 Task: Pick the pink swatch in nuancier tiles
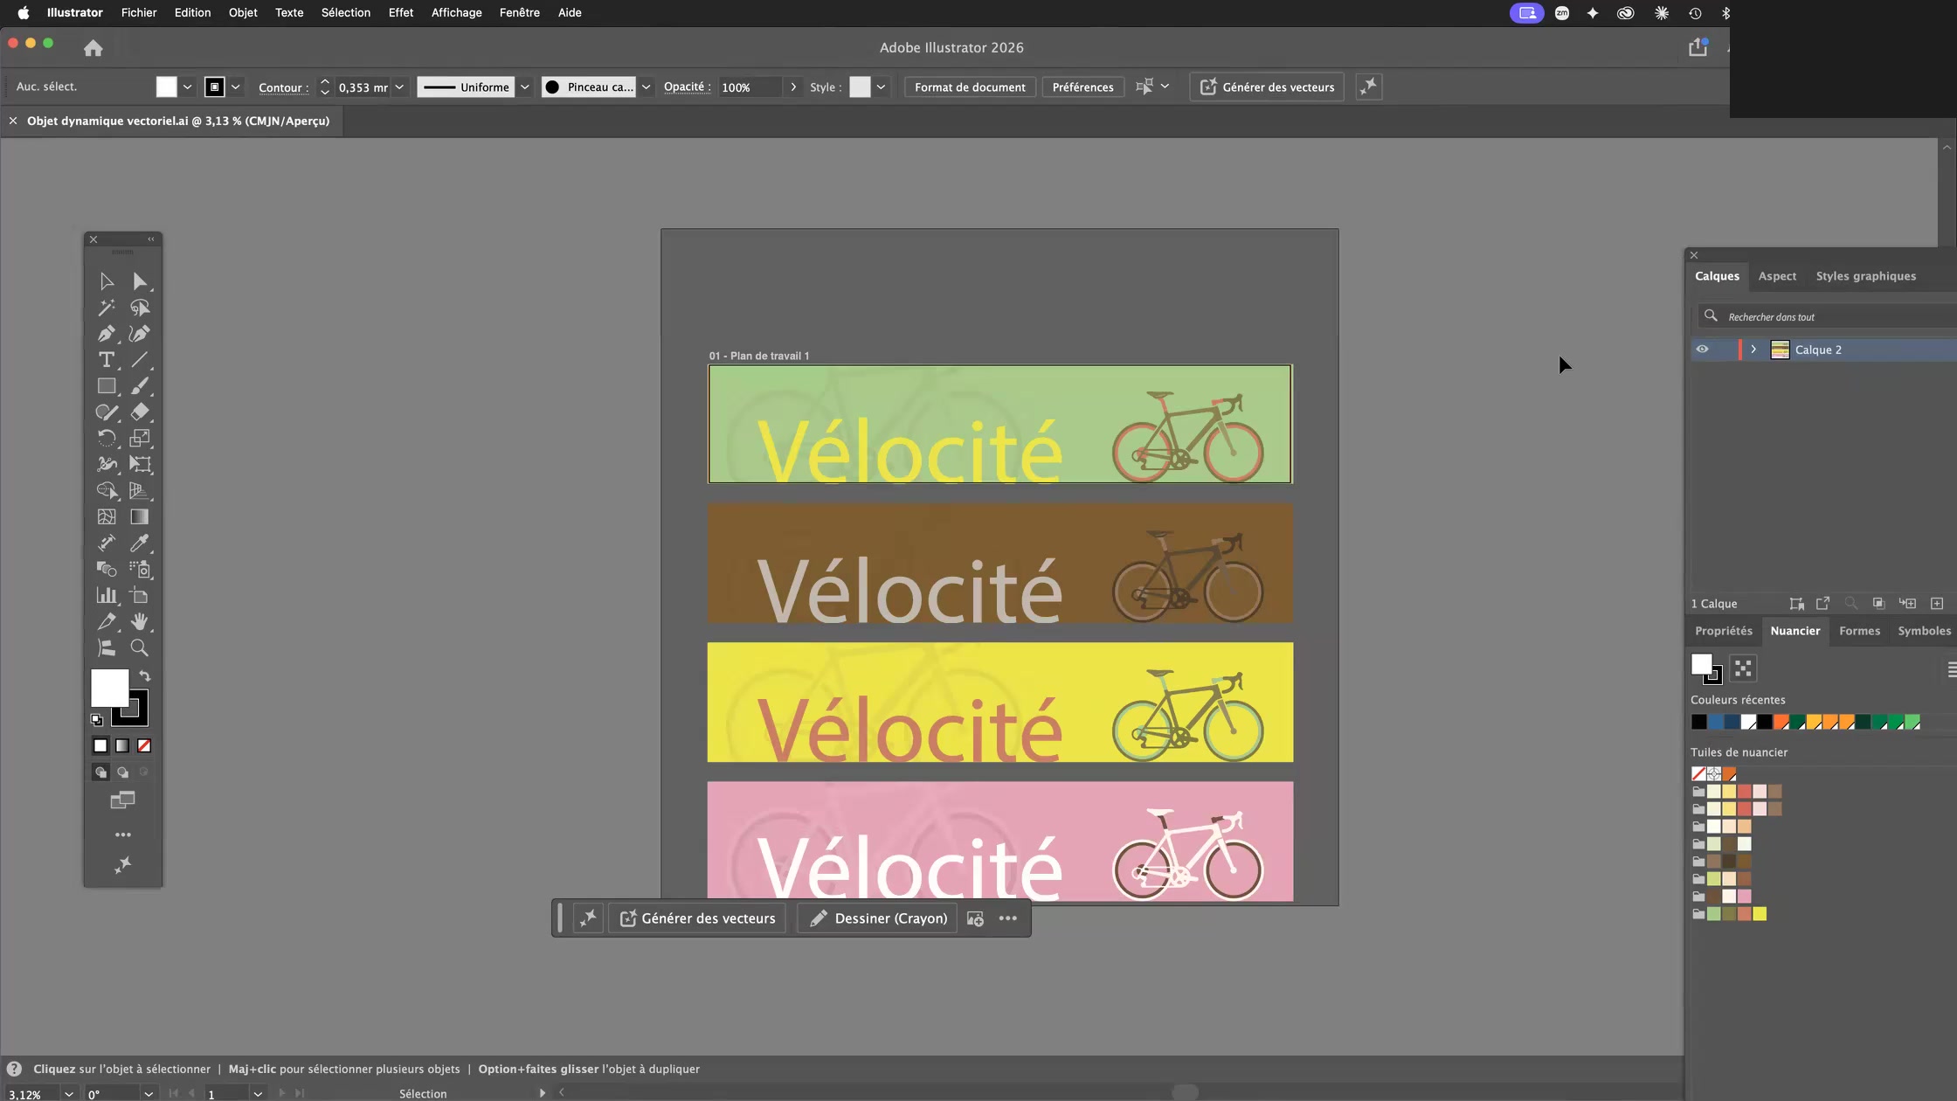coord(1745,897)
